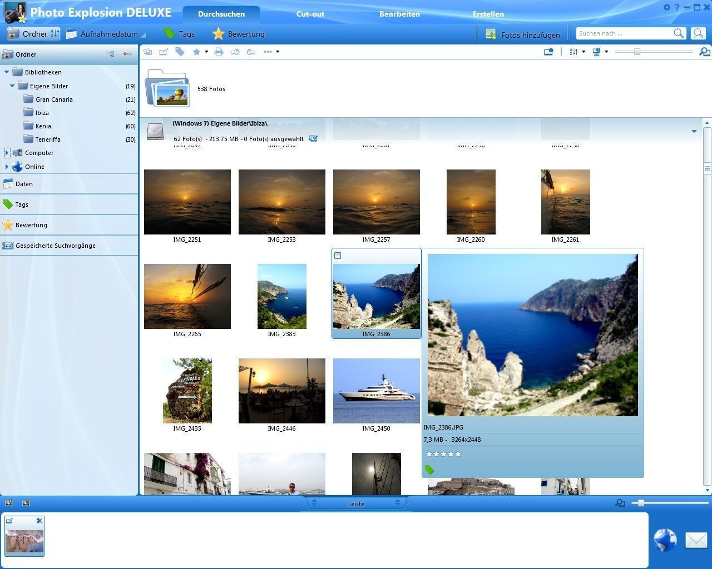712x569 pixels.
Task: Remove the thumbnail from the Leiste tray
Action: (x=39, y=521)
